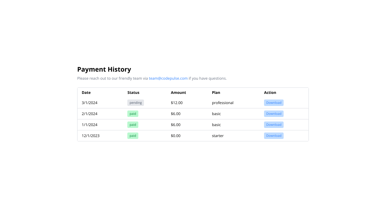This screenshot has height=206, width=386.
Task: Select the $12.00 amount cell
Action: [177, 103]
